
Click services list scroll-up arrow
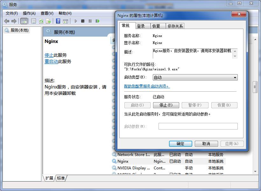pyautogui.click(x=255, y=39)
